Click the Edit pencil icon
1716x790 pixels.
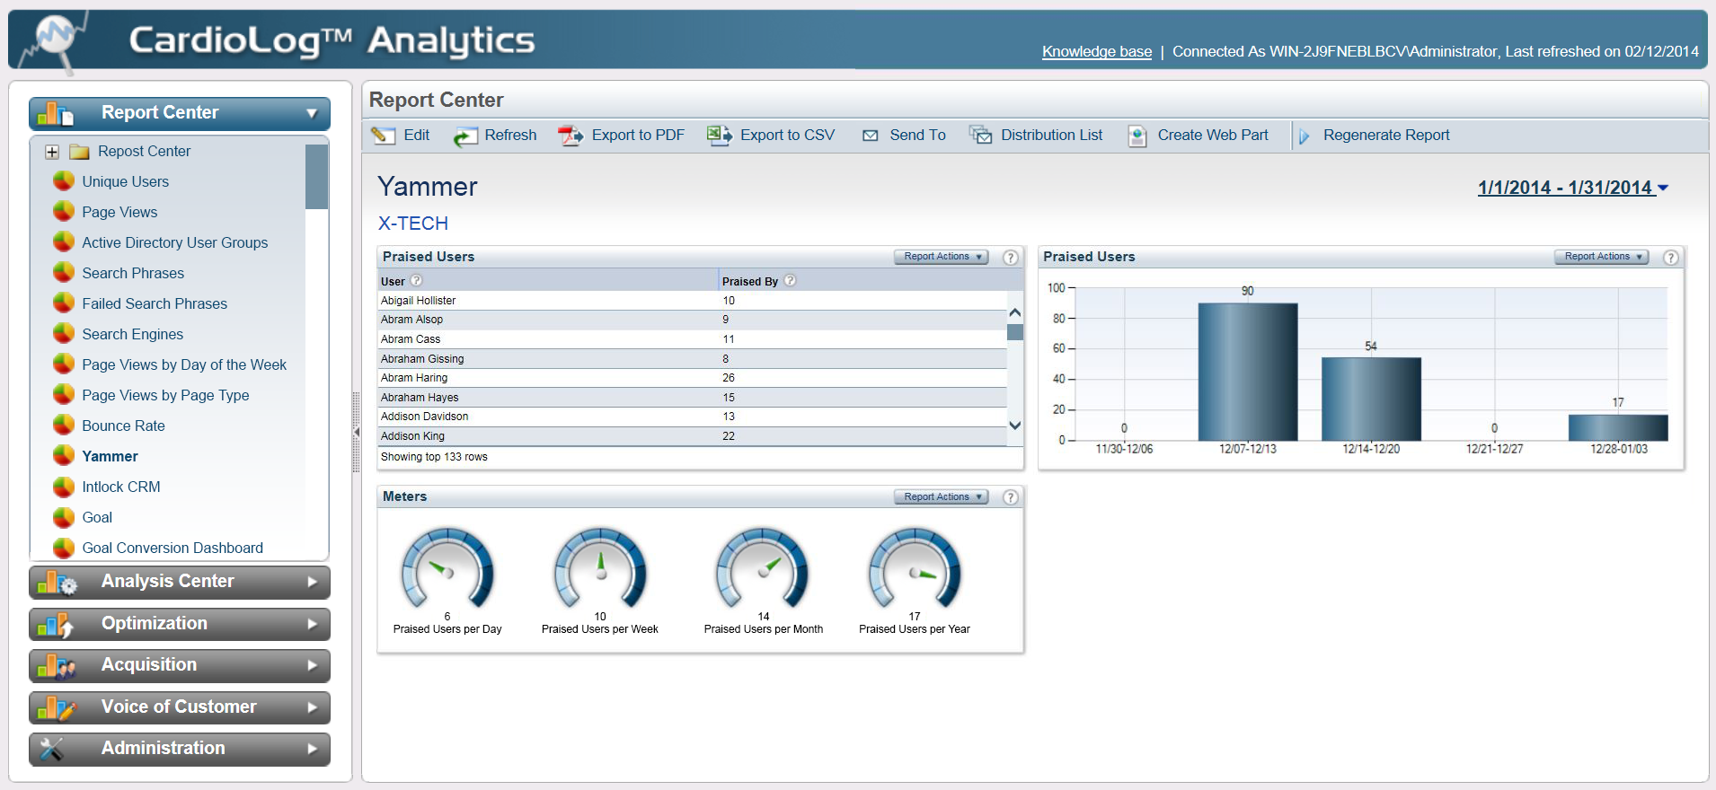tap(384, 136)
